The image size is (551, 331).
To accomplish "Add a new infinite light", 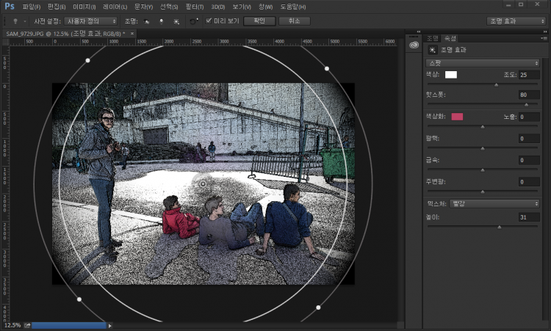I will (x=176, y=21).
